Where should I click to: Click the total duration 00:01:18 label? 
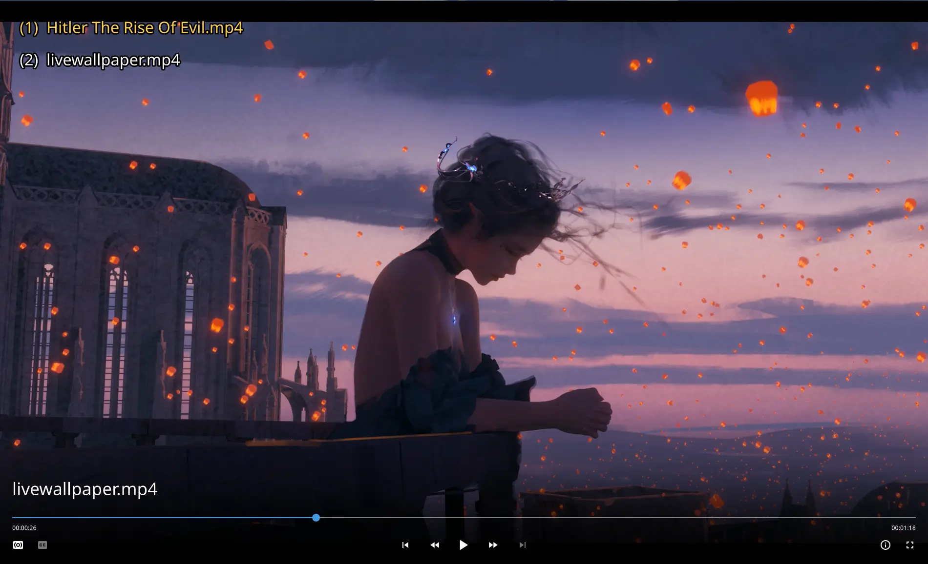click(903, 528)
